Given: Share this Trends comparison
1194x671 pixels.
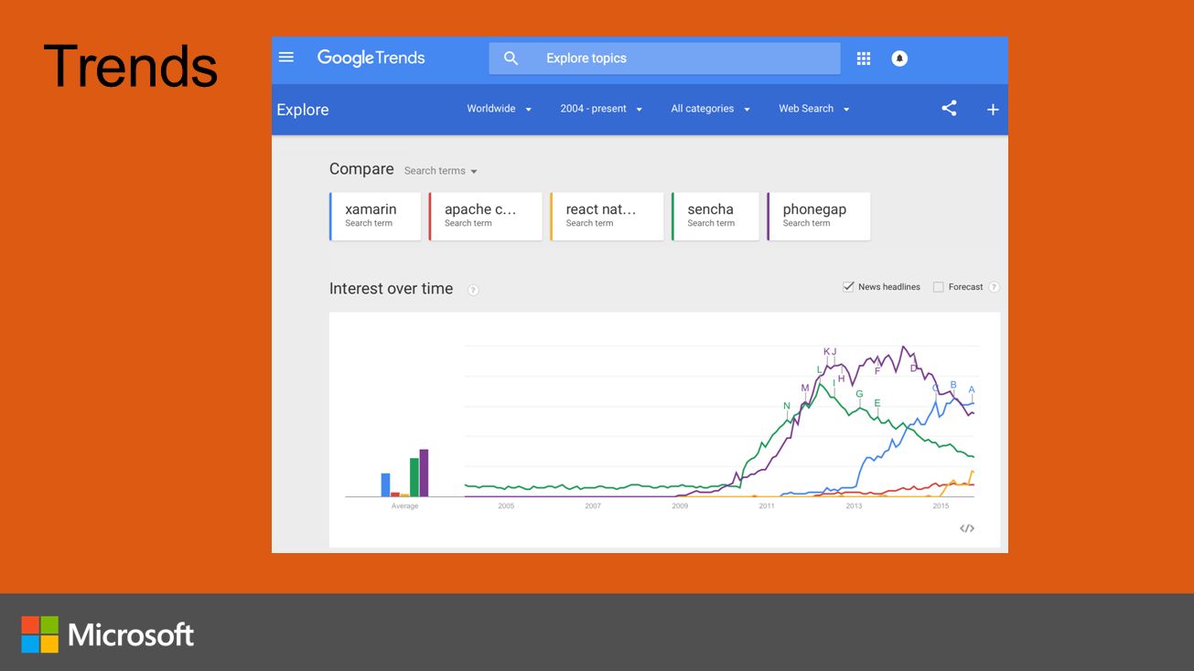Looking at the screenshot, I should tap(949, 108).
